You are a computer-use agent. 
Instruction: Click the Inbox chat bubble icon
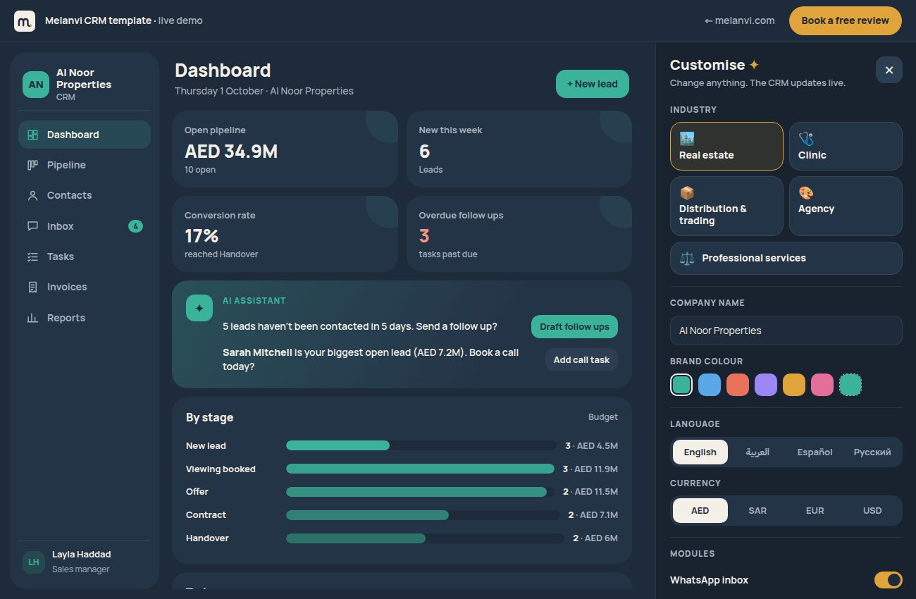pos(32,226)
